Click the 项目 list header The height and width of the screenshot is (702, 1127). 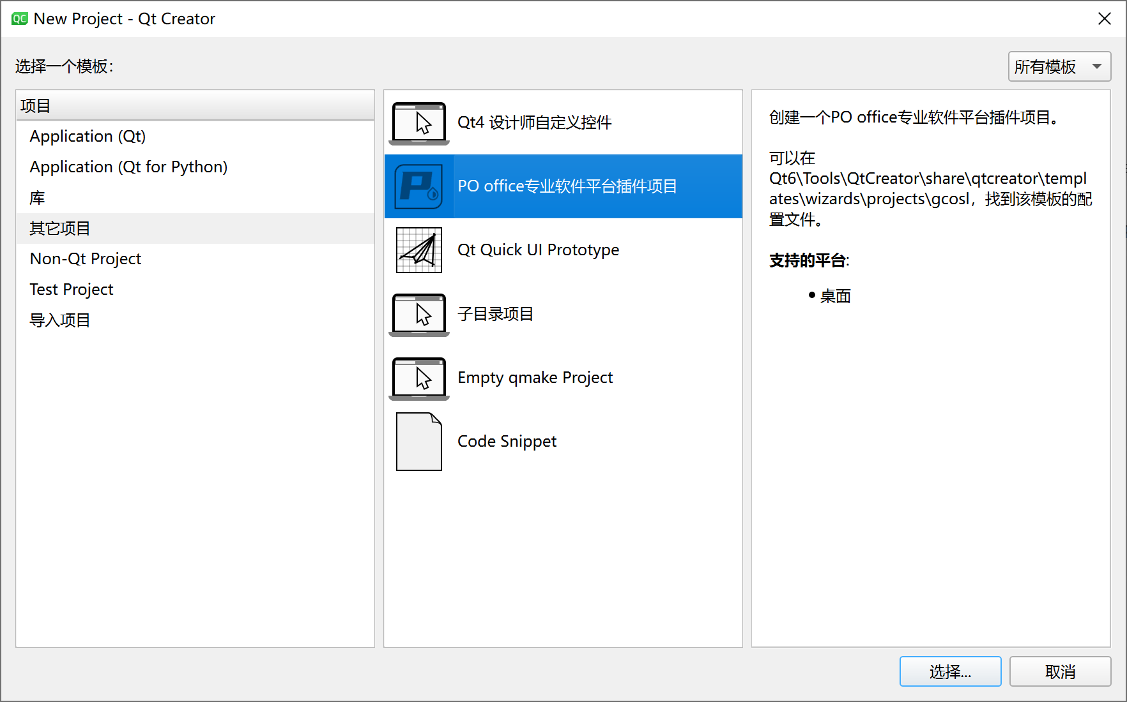[x=195, y=105]
